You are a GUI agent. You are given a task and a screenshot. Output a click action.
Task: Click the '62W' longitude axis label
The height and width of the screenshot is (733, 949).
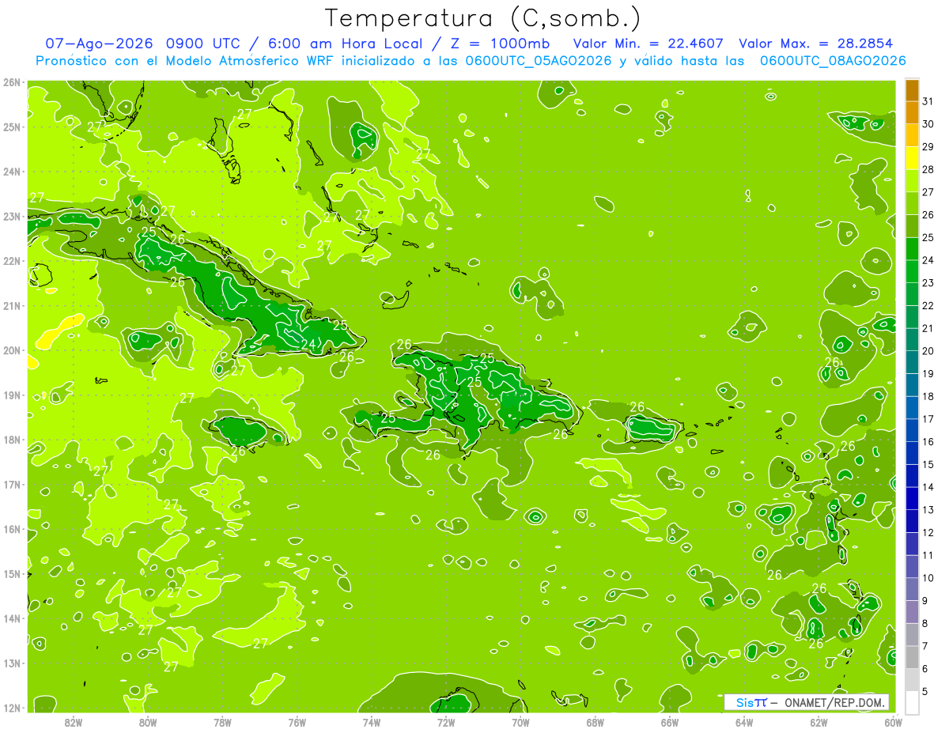point(819,721)
